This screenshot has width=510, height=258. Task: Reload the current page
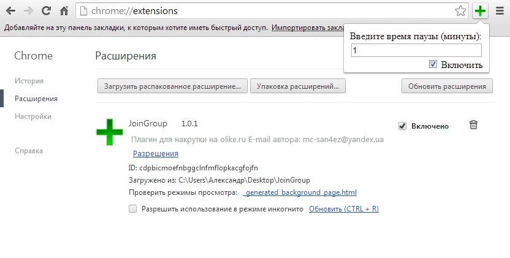click(x=46, y=10)
